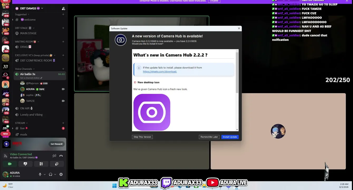Open voice connection details signal icon
Viewport: 353px width, 190px height.
click(x=6, y=156)
